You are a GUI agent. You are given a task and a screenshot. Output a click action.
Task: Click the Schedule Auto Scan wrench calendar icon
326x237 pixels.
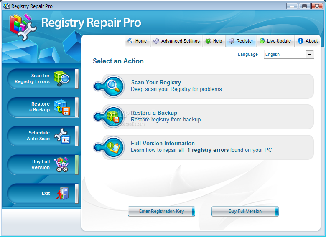click(62, 136)
